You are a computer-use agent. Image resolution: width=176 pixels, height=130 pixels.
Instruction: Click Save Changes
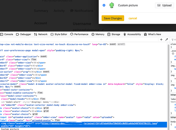(x=113, y=18)
